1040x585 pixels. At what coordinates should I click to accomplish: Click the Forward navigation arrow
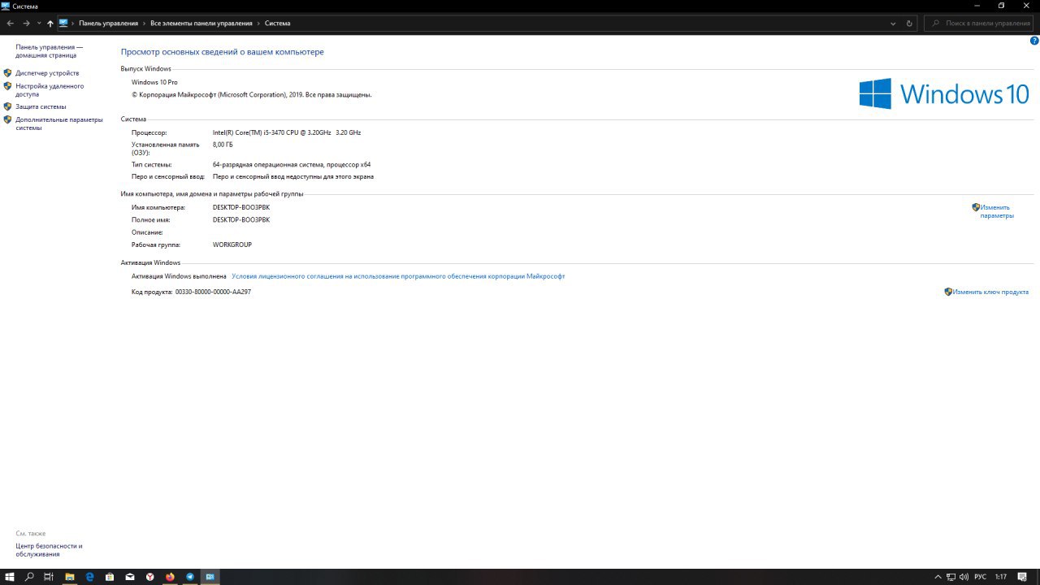pyautogui.click(x=26, y=24)
